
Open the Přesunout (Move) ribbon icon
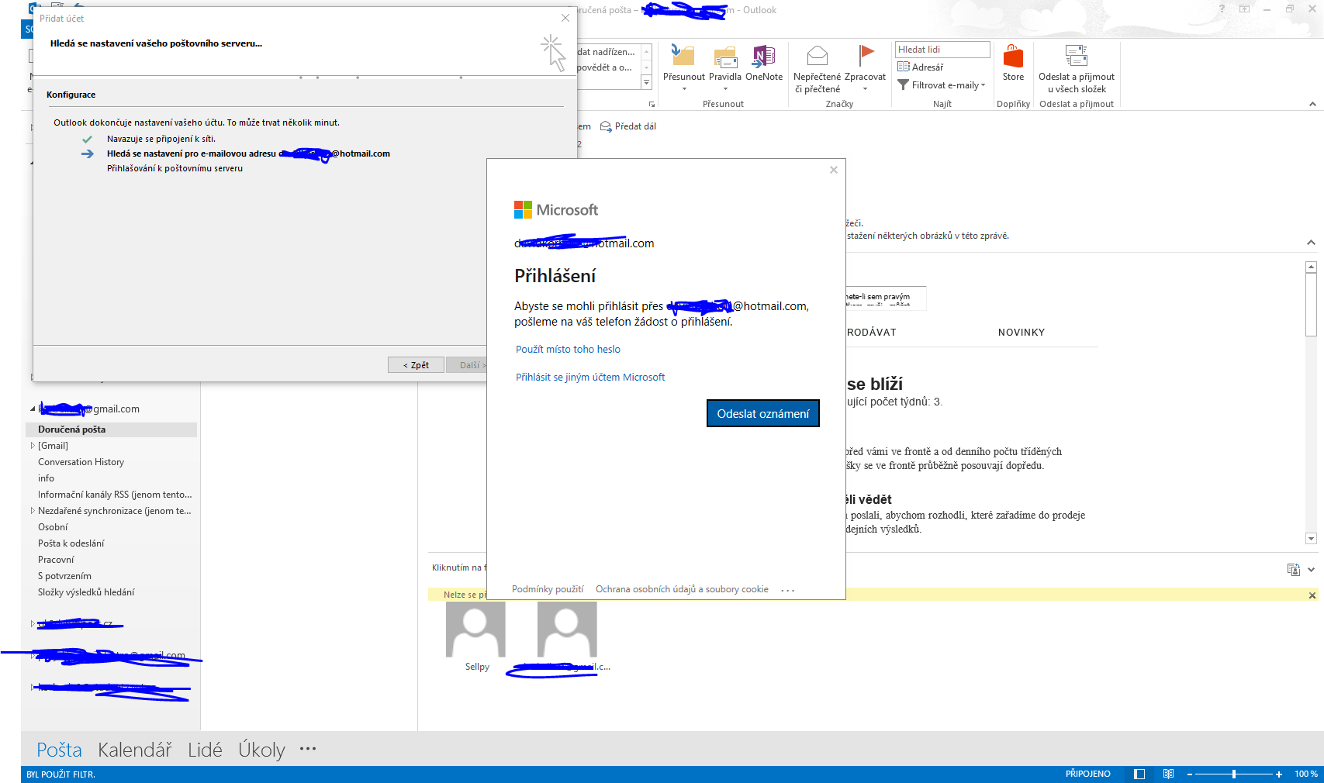tap(683, 67)
